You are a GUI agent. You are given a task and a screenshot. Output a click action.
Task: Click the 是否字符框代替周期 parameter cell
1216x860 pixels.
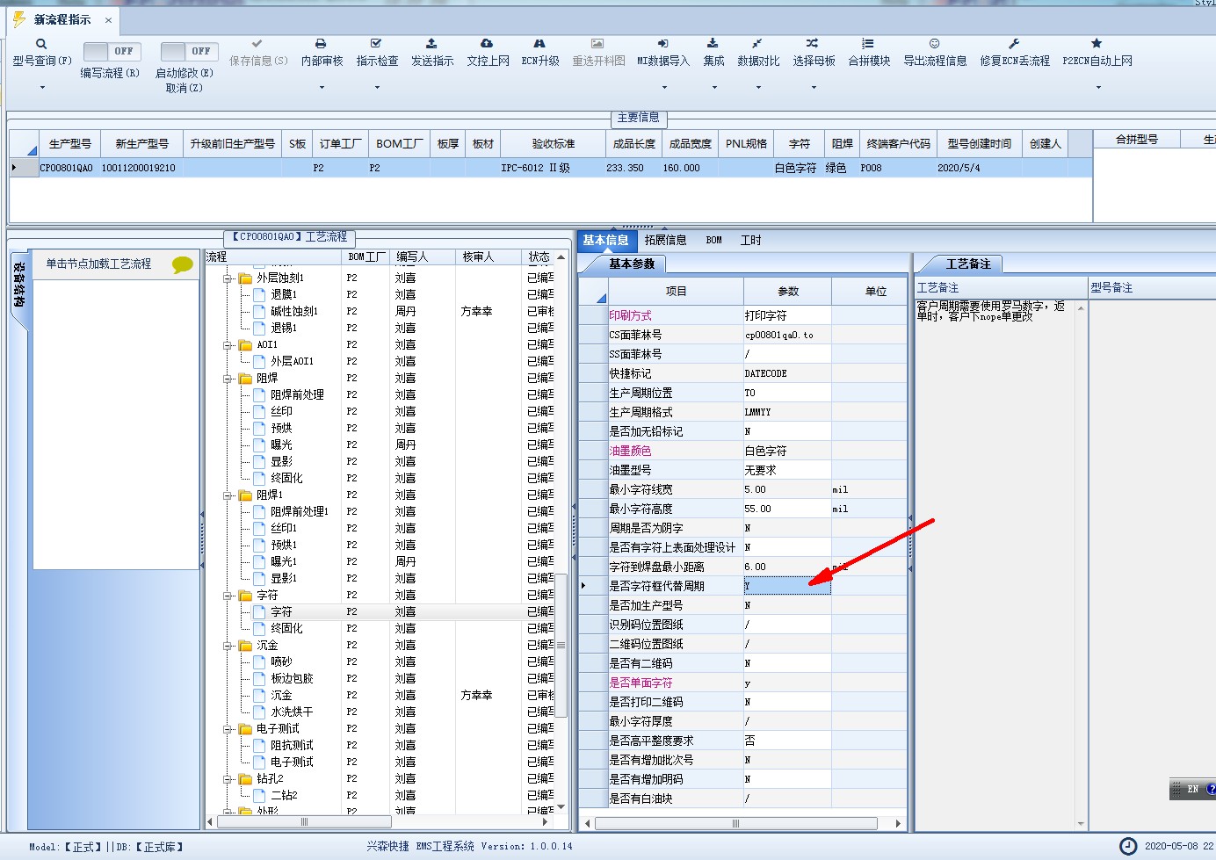(786, 586)
